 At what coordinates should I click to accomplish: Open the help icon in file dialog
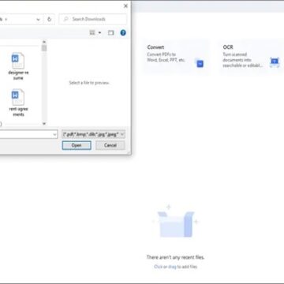[x=123, y=33]
